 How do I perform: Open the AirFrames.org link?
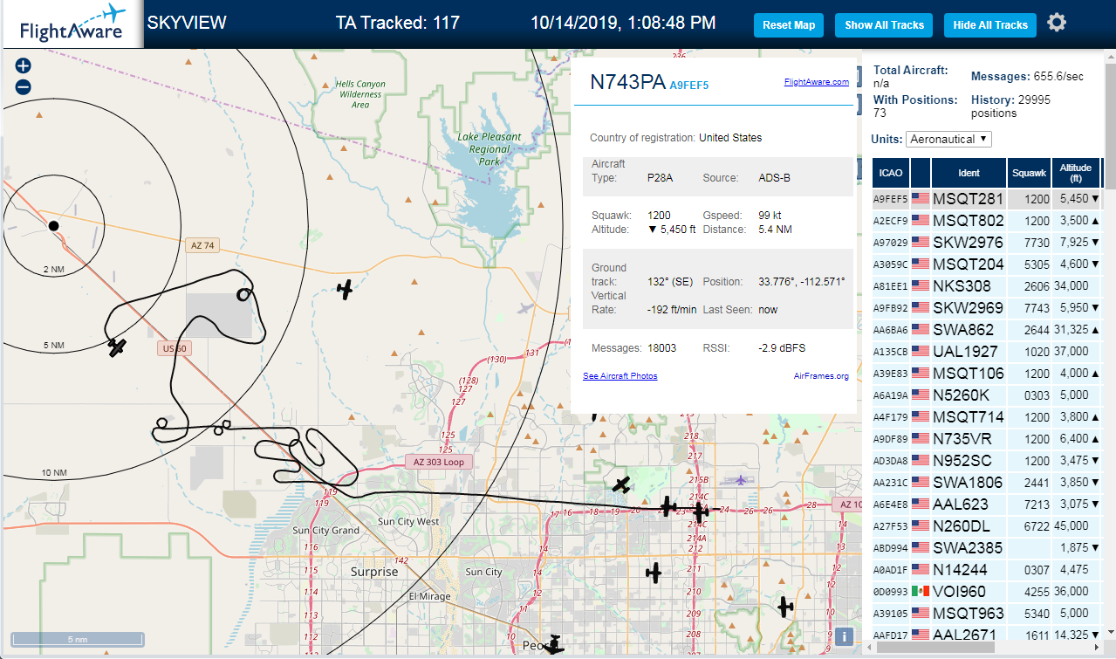[821, 376]
